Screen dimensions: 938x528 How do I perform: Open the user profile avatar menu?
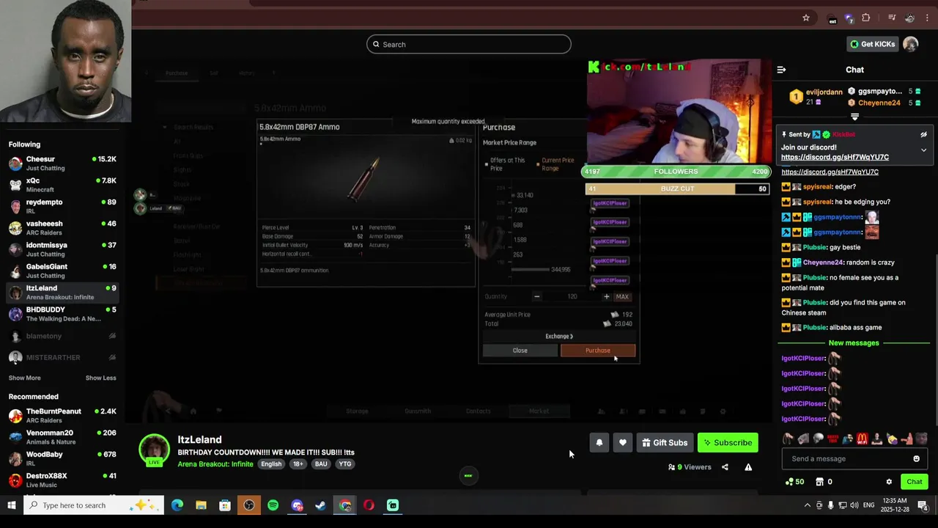tap(910, 44)
